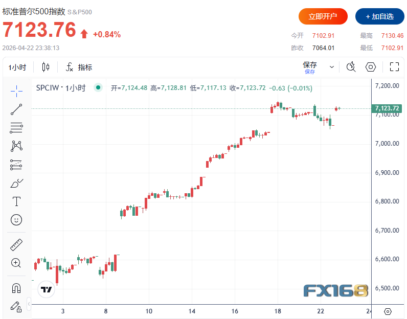Toggle lock all drawing tools

pos(16,306)
